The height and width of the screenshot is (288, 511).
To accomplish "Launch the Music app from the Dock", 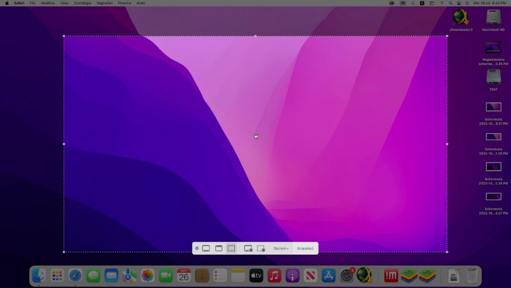I will pyautogui.click(x=274, y=275).
